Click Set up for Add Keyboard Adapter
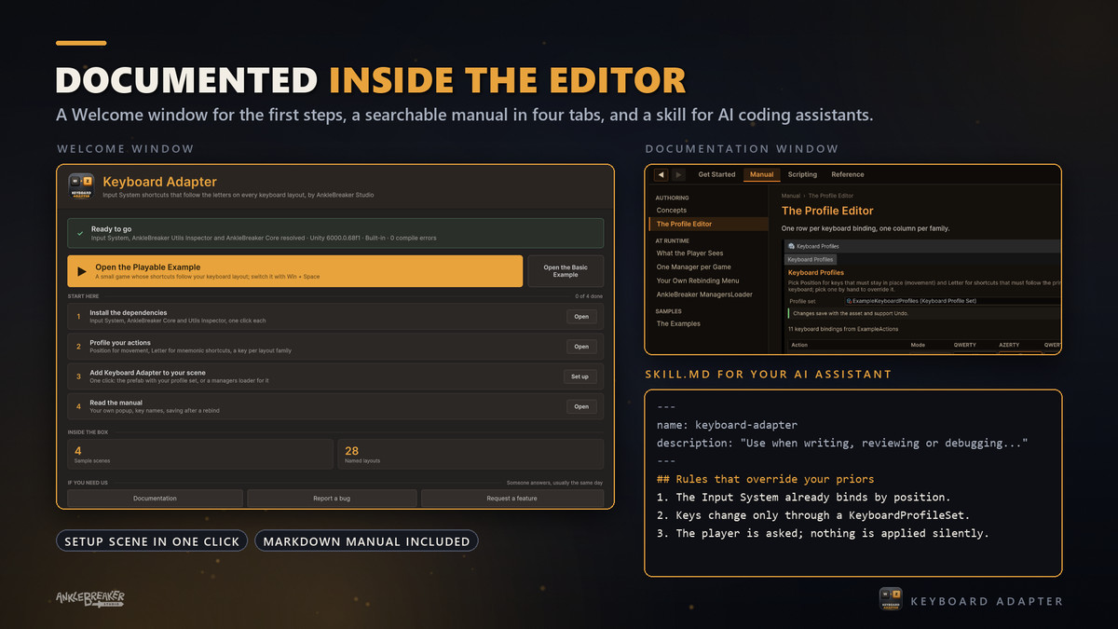Image resolution: width=1118 pixels, height=629 pixels. (x=579, y=376)
